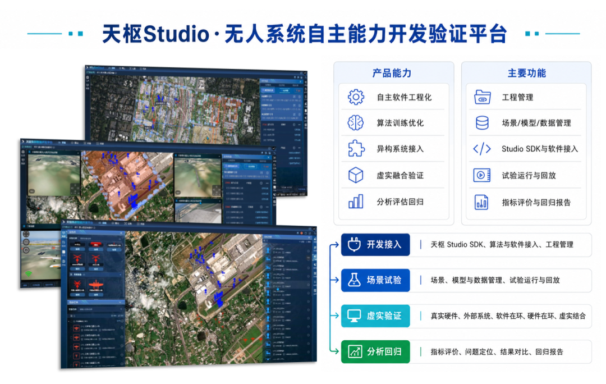Click the 分析评估回归 label
Screen dimensions: 606x384
point(400,202)
